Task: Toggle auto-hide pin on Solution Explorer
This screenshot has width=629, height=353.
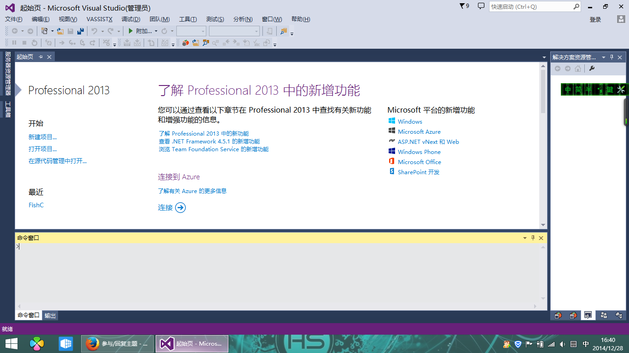Action: point(612,57)
